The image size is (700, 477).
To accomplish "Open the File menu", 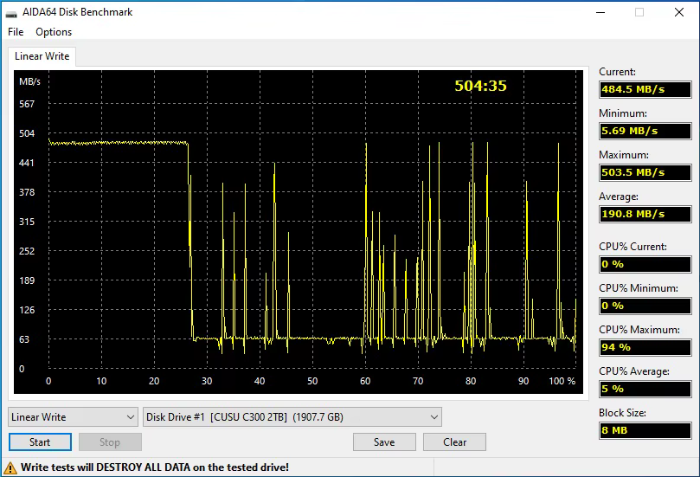I will 16,32.
